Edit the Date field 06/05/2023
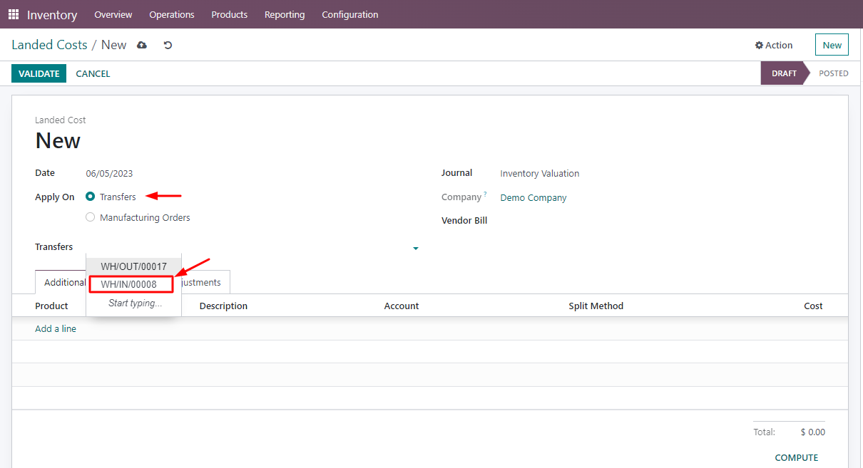863x468 pixels. pyautogui.click(x=110, y=173)
